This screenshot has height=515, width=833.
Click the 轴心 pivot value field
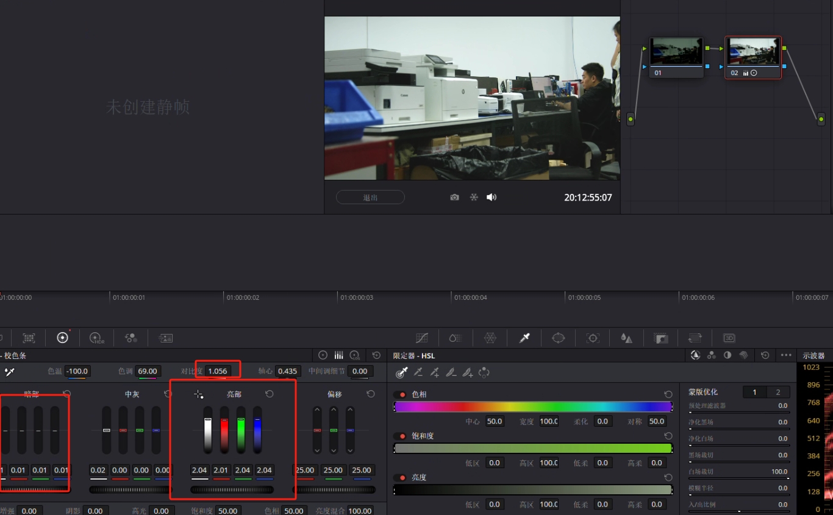287,371
